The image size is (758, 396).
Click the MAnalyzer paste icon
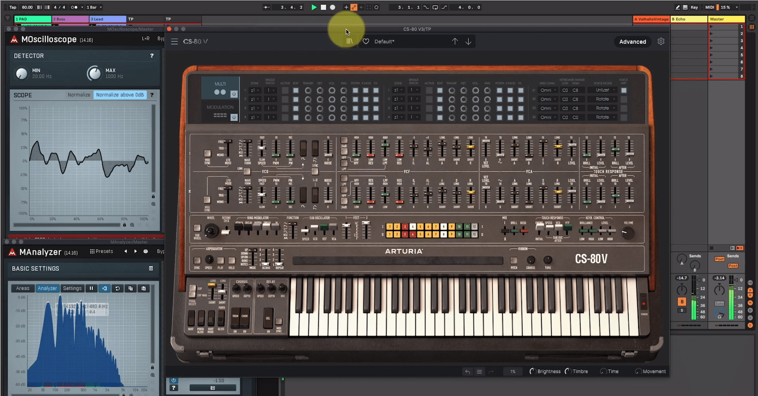(x=144, y=289)
